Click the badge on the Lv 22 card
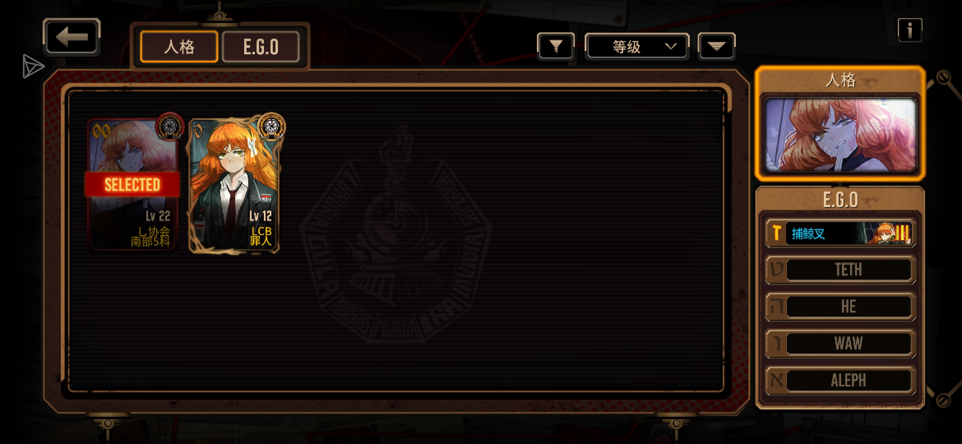This screenshot has height=444, width=962. (x=170, y=126)
